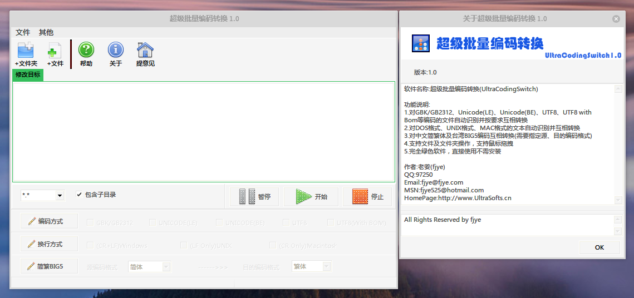Image resolution: width=634 pixels, height=298 pixels.
Task: Click the 提意见 house icon
Action: pyautogui.click(x=145, y=49)
